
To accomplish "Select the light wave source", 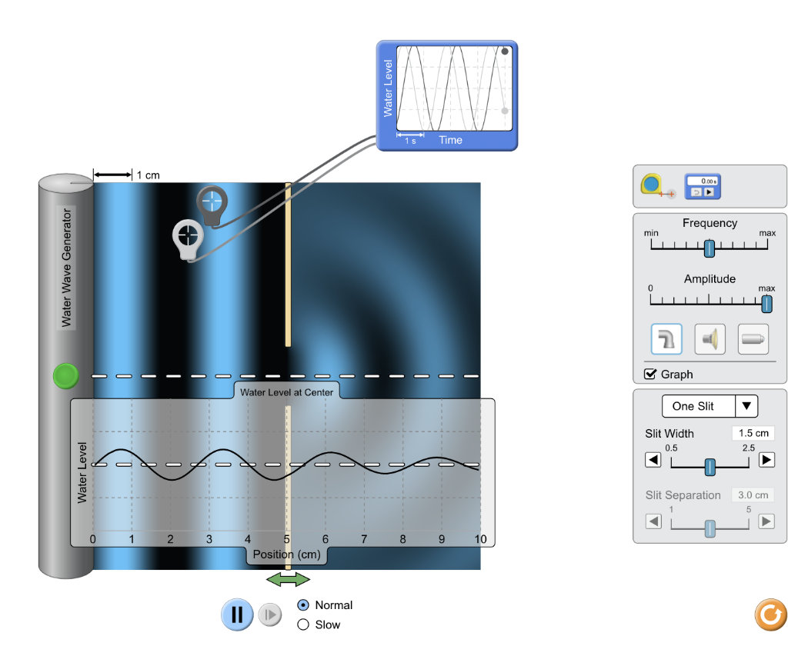I will point(753,338).
